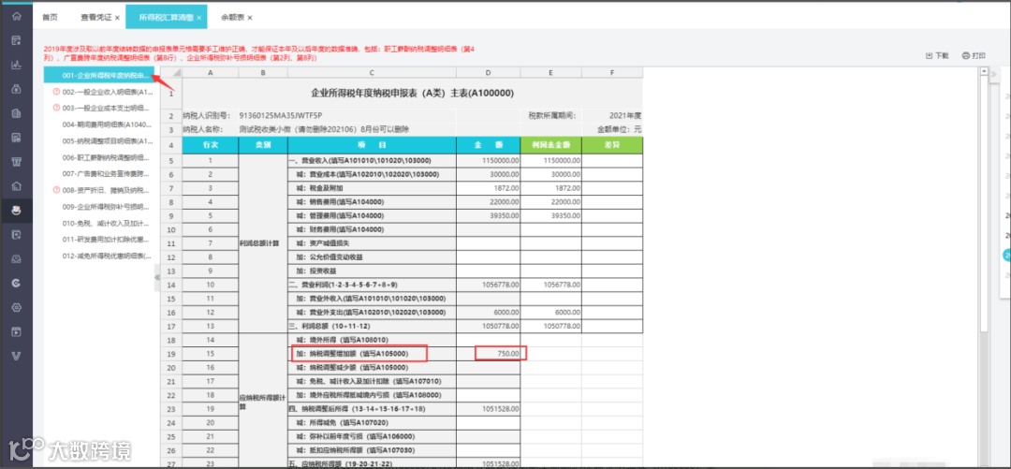The height and width of the screenshot is (469, 1011).
Task: Close the 所得税汇算清缴 tab
Action: pyautogui.click(x=199, y=18)
